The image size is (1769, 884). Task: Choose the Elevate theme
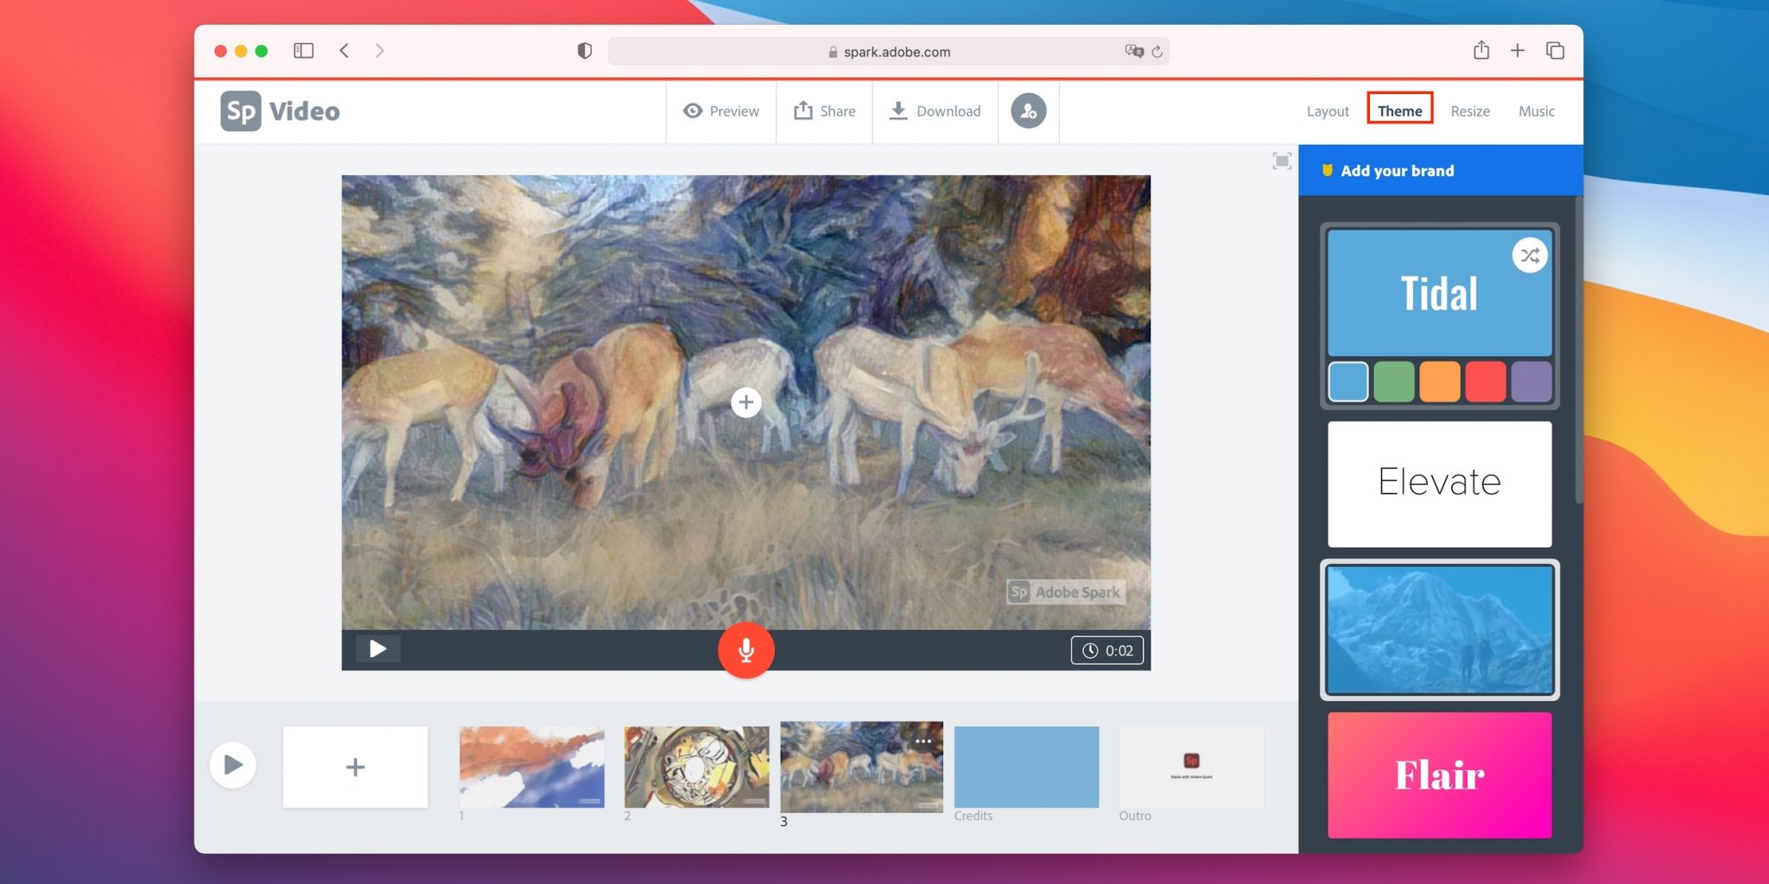pos(1439,483)
